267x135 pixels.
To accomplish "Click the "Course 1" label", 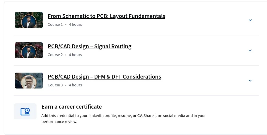I will 55,25.
